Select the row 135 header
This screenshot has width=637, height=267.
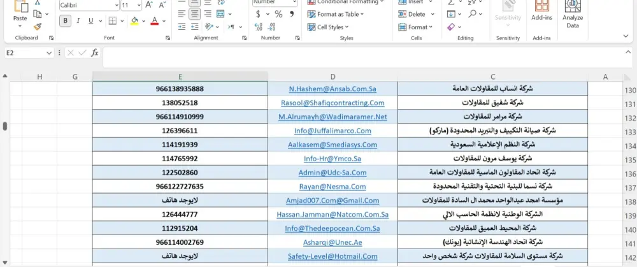pos(630,160)
